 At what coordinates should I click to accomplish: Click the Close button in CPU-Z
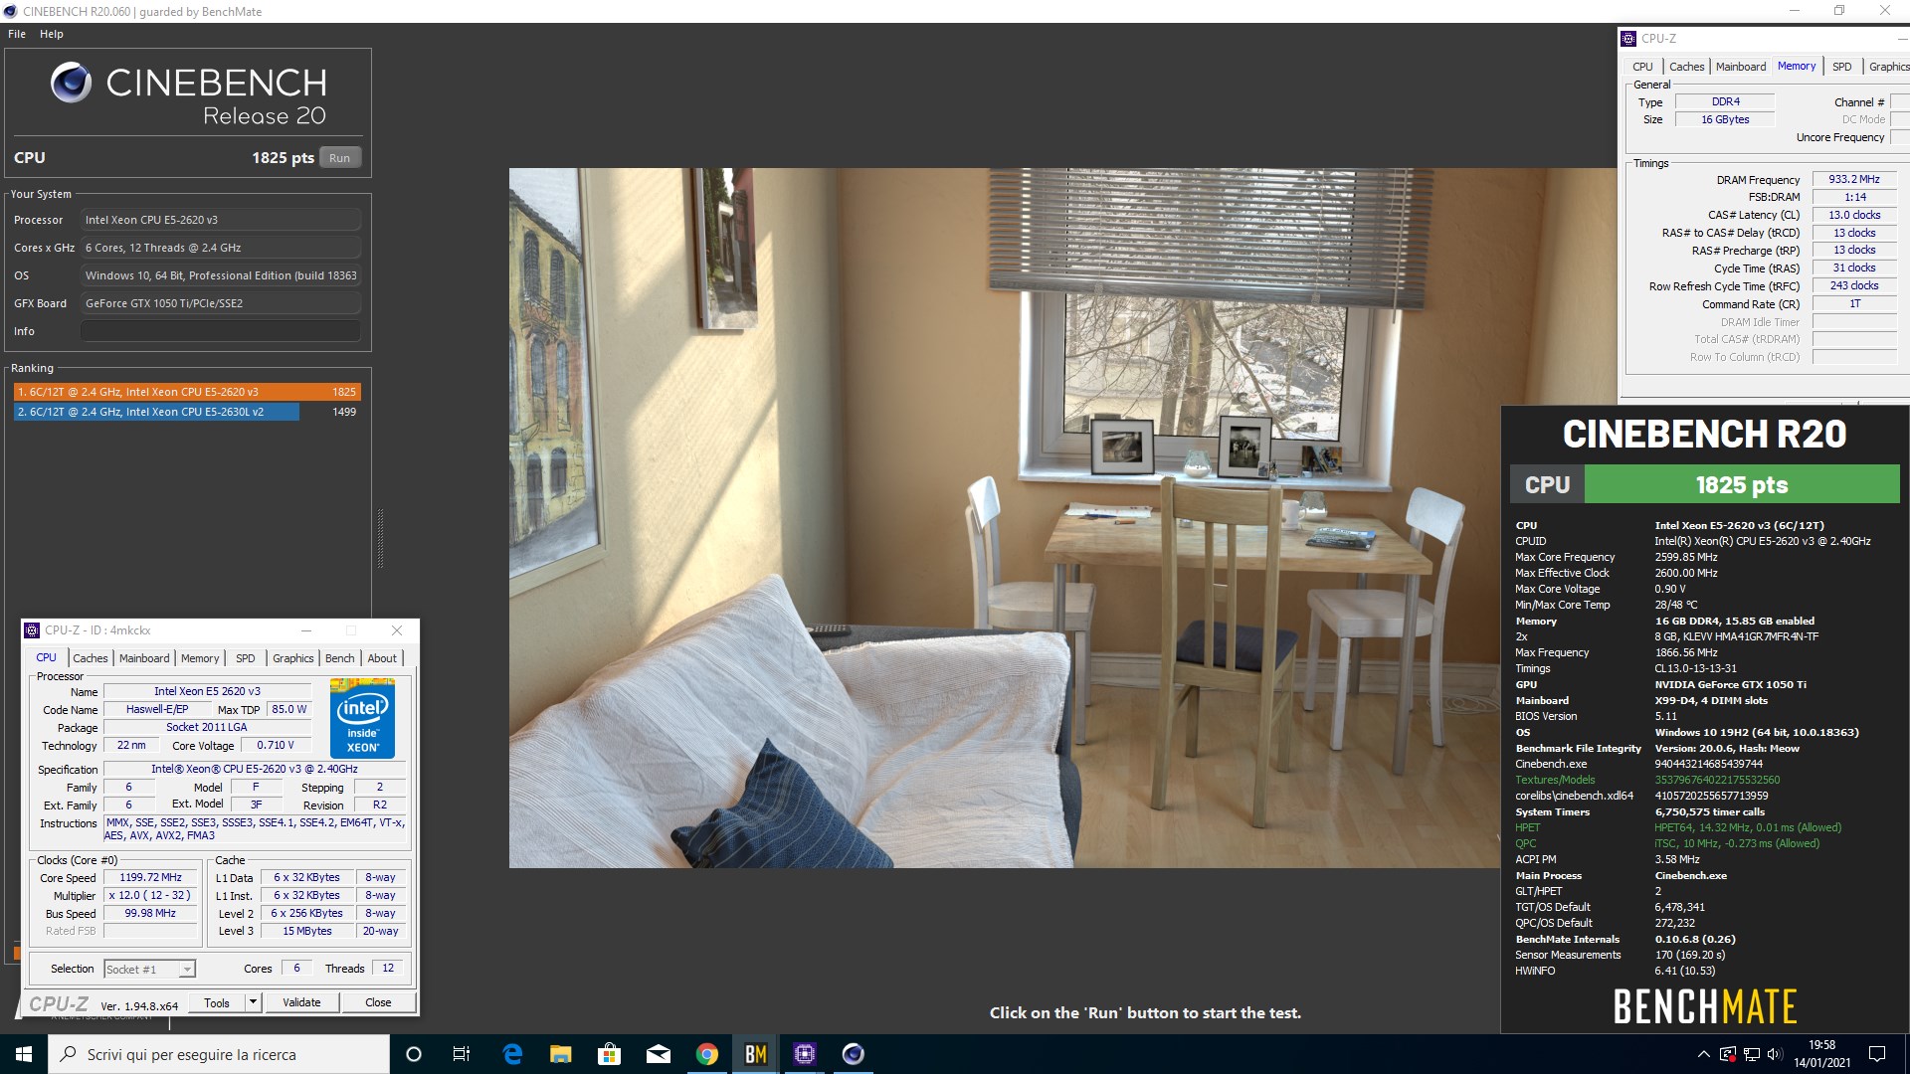(x=378, y=1003)
